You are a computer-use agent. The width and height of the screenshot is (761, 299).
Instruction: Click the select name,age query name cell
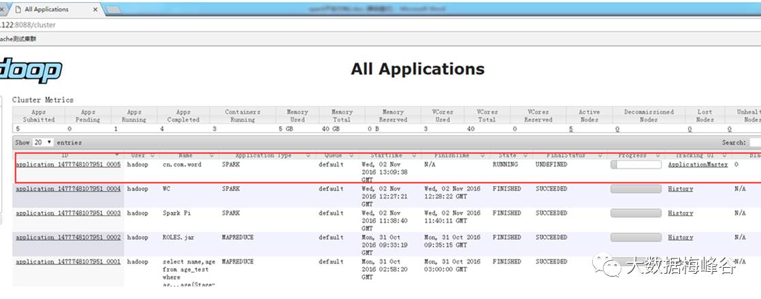(x=189, y=273)
